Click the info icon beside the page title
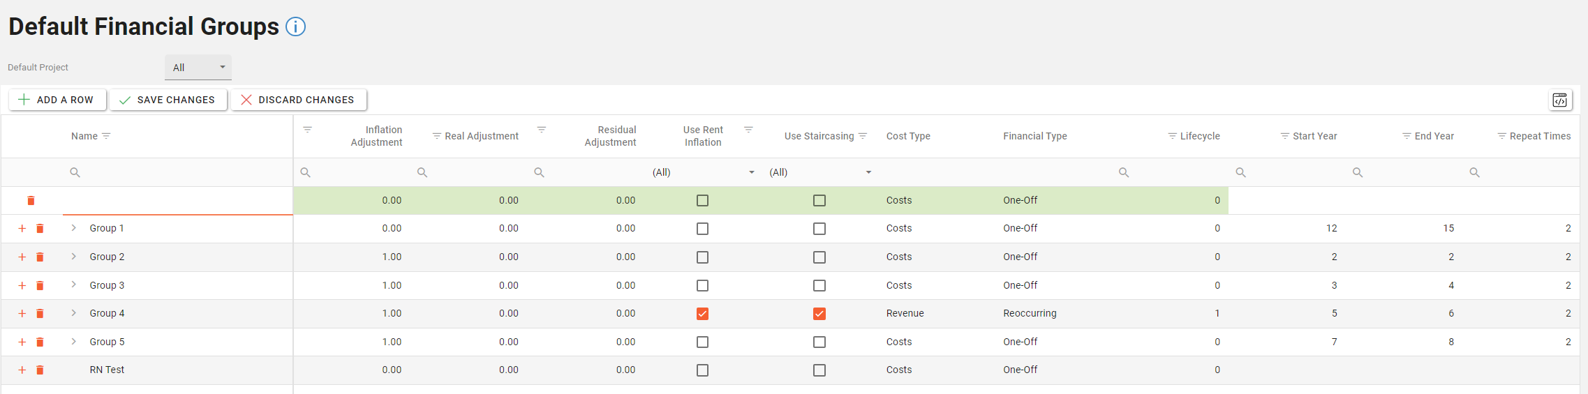This screenshot has width=1588, height=394. [295, 27]
